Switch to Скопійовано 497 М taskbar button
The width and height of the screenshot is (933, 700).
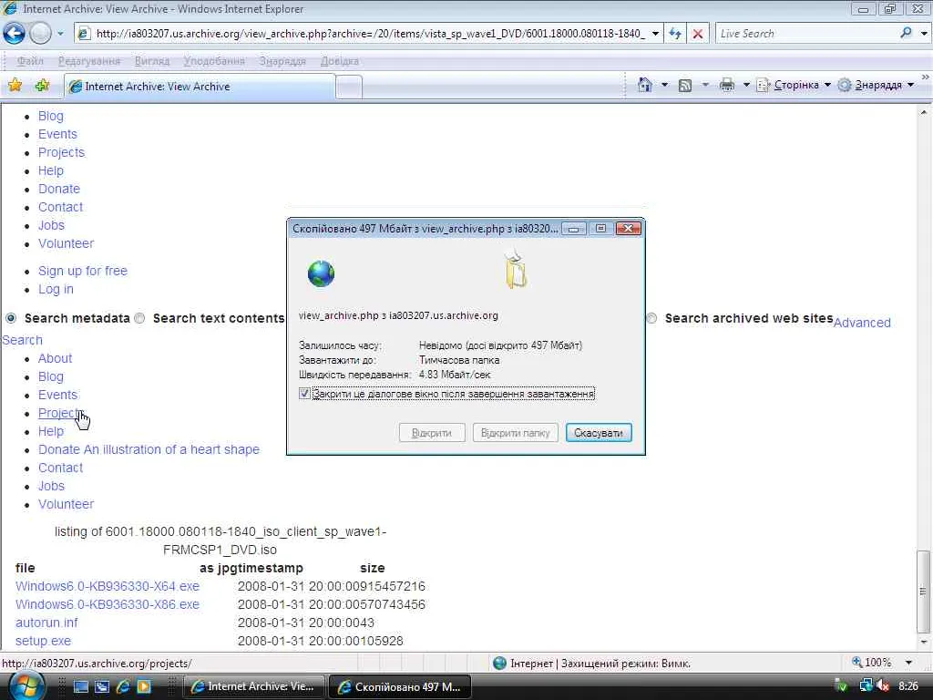401,686
